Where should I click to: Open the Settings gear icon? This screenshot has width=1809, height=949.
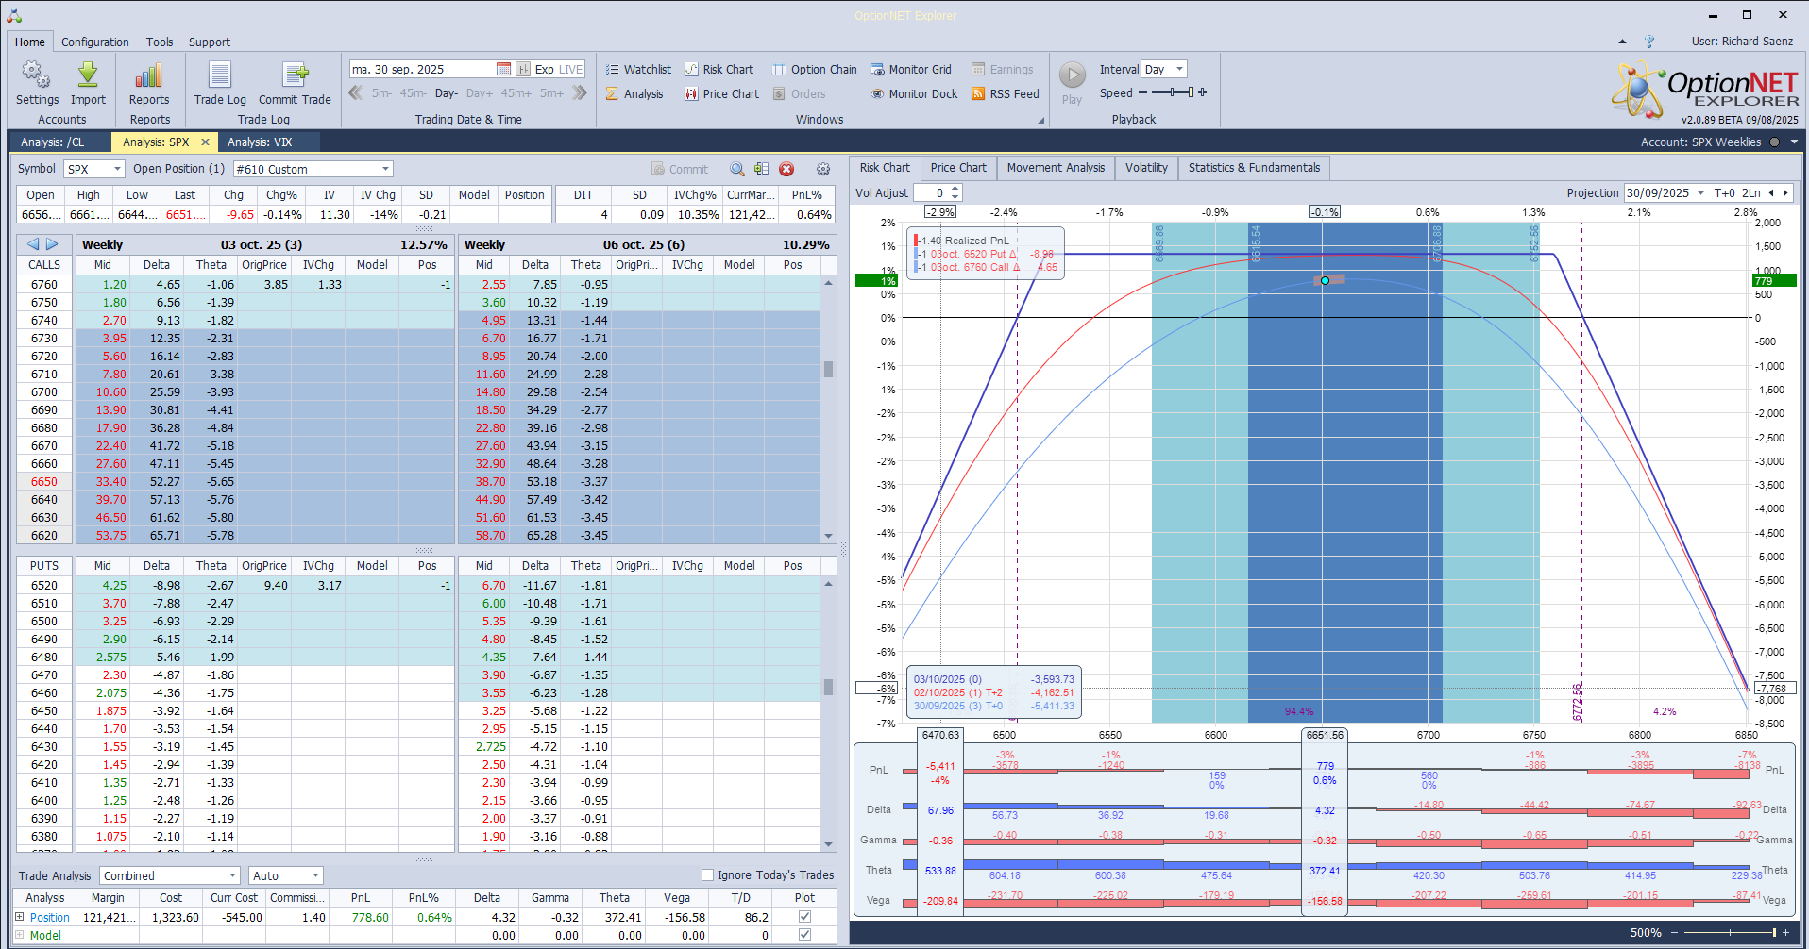click(x=37, y=75)
